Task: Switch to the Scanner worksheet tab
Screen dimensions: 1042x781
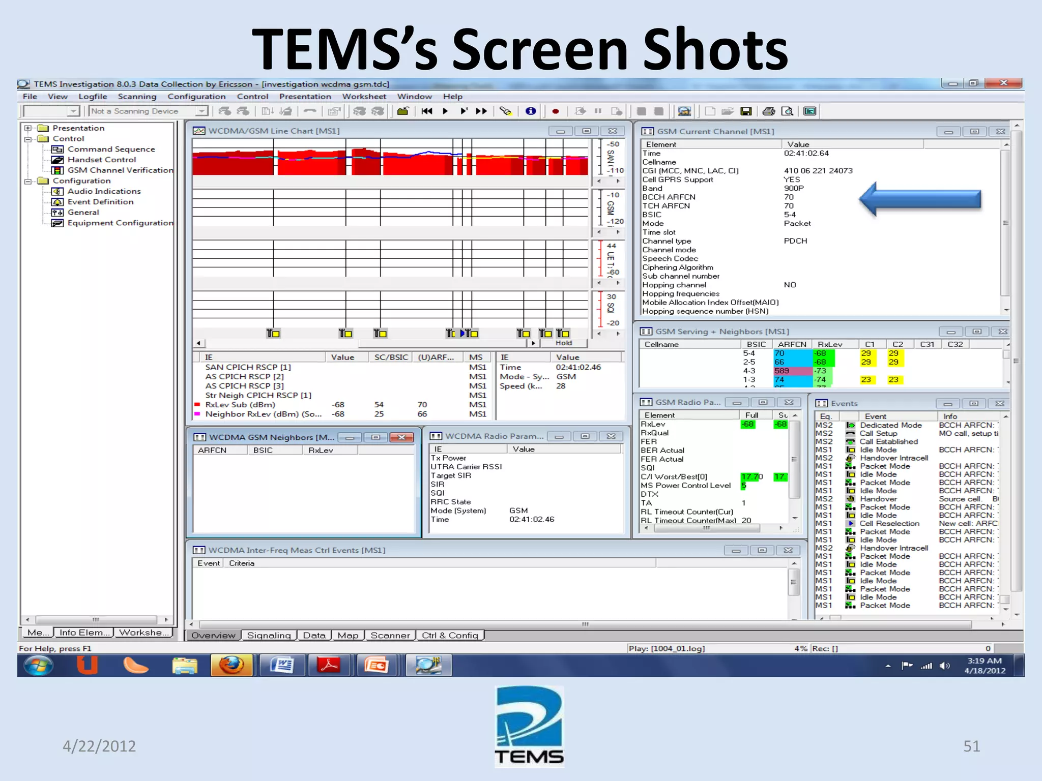Action: (390, 636)
